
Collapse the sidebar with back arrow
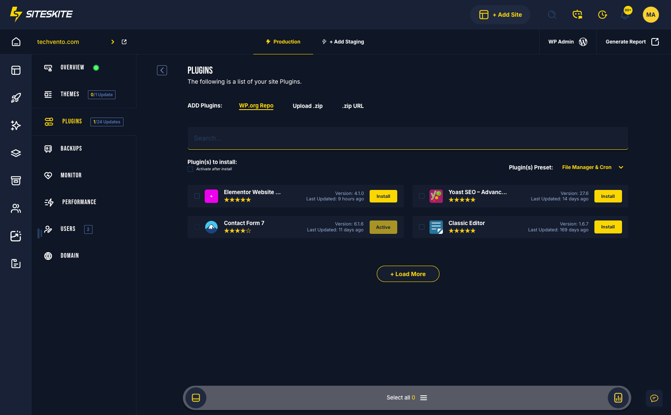click(x=162, y=70)
